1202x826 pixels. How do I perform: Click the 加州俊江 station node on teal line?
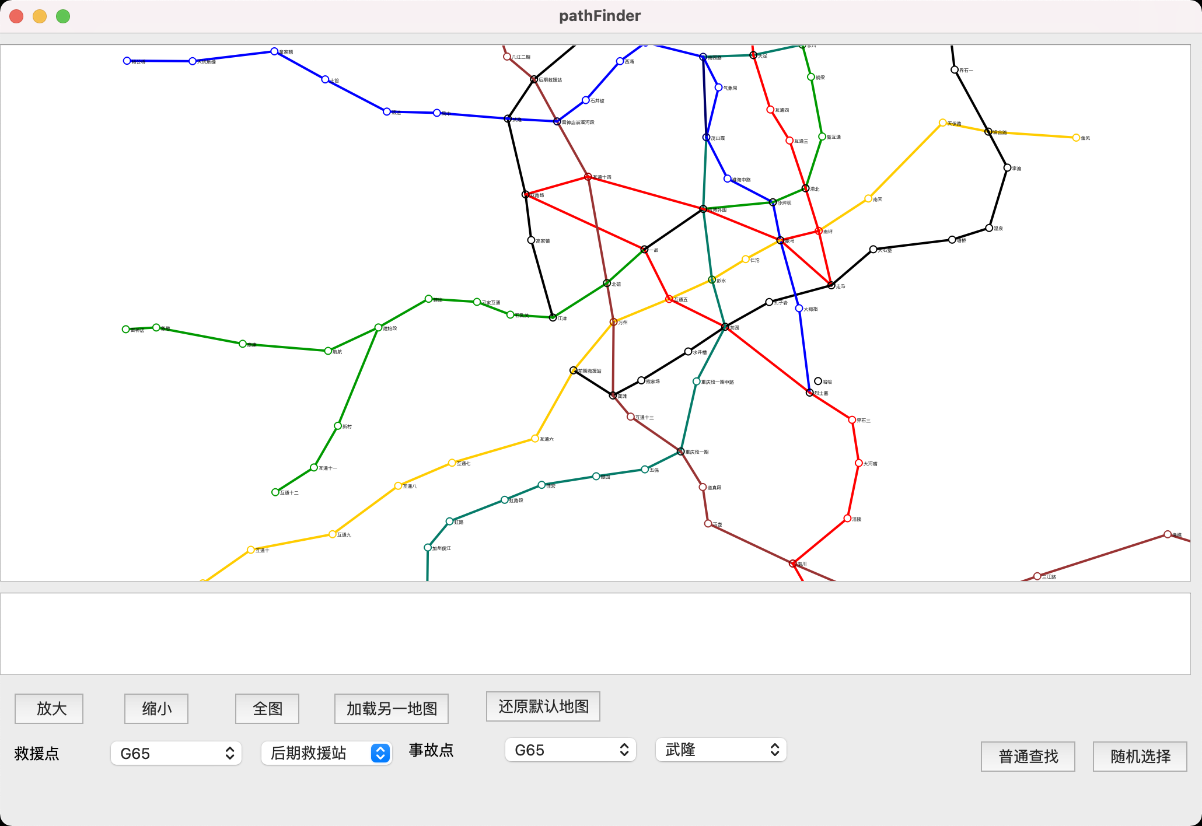pyautogui.click(x=428, y=548)
